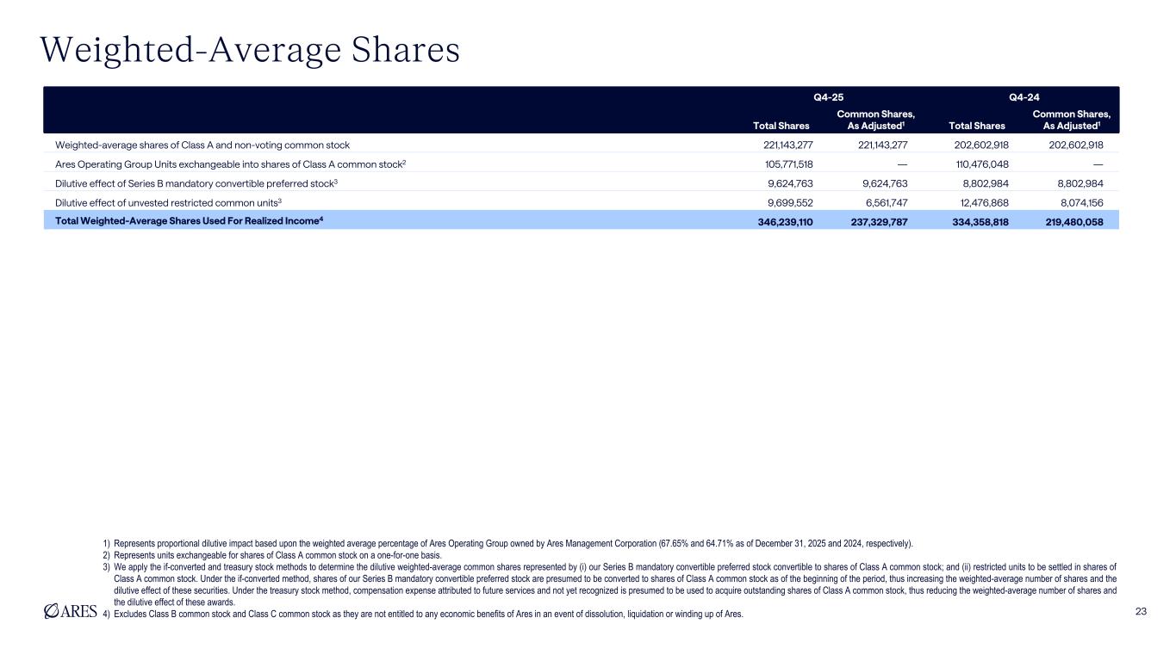Click Common Shares, As Adjusted header under Q4-24

coord(1071,120)
